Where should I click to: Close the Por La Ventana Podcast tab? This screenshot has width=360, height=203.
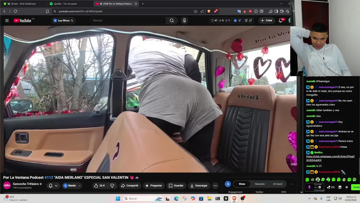(136, 4)
